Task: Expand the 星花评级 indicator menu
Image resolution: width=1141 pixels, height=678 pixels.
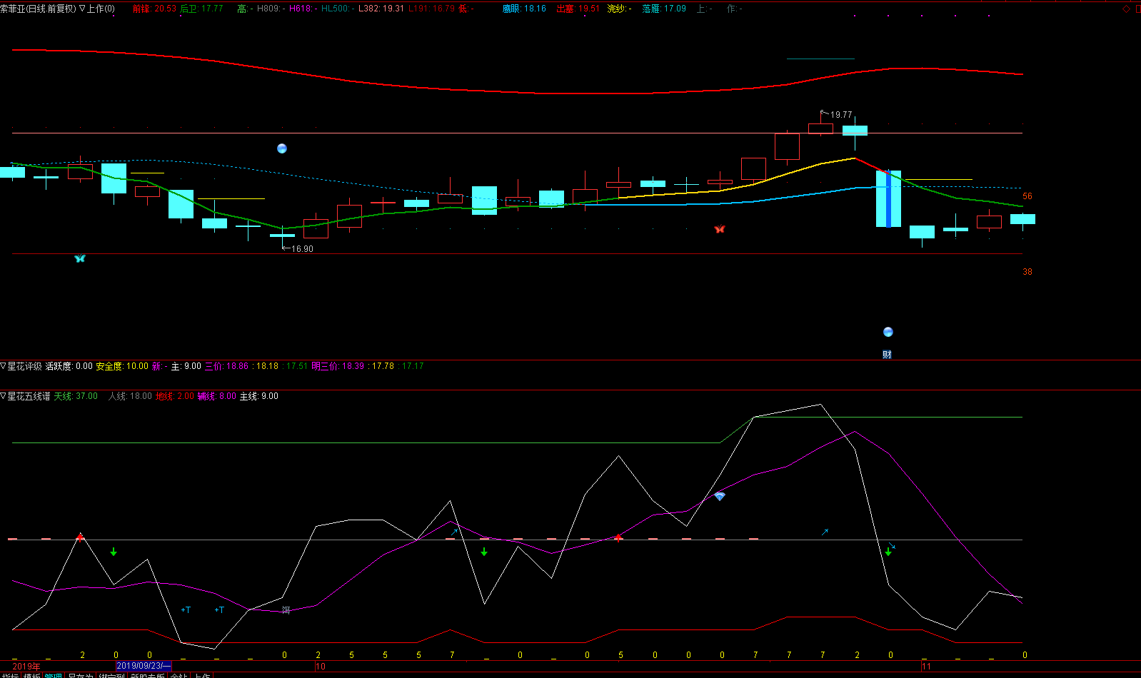Action: (x=4, y=366)
